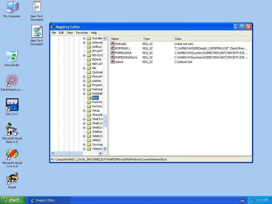Screen dimensions: 272x204
Task: Launch Dev-C++ desktop shortcut
Action: point(12,105)
